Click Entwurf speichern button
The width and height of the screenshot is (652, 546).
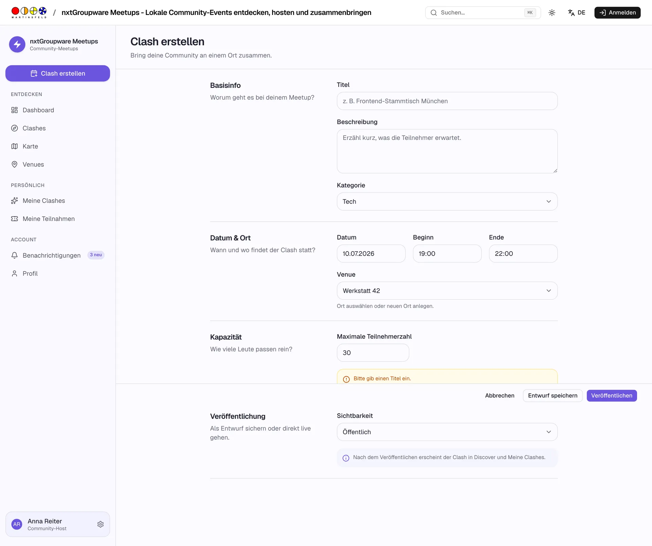[x=553, y=396]
